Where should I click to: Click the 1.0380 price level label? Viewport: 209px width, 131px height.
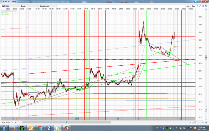(200, 17)
